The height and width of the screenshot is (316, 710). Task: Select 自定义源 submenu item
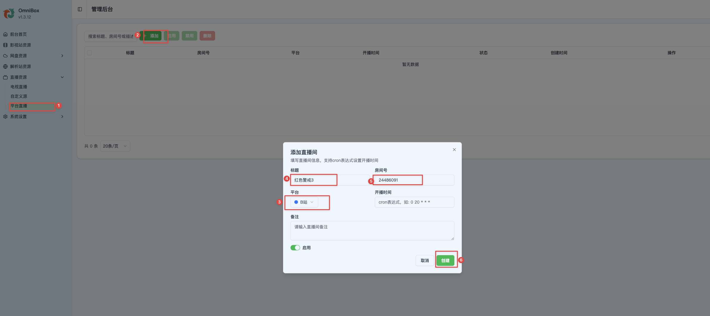click(x=19, y=96)
